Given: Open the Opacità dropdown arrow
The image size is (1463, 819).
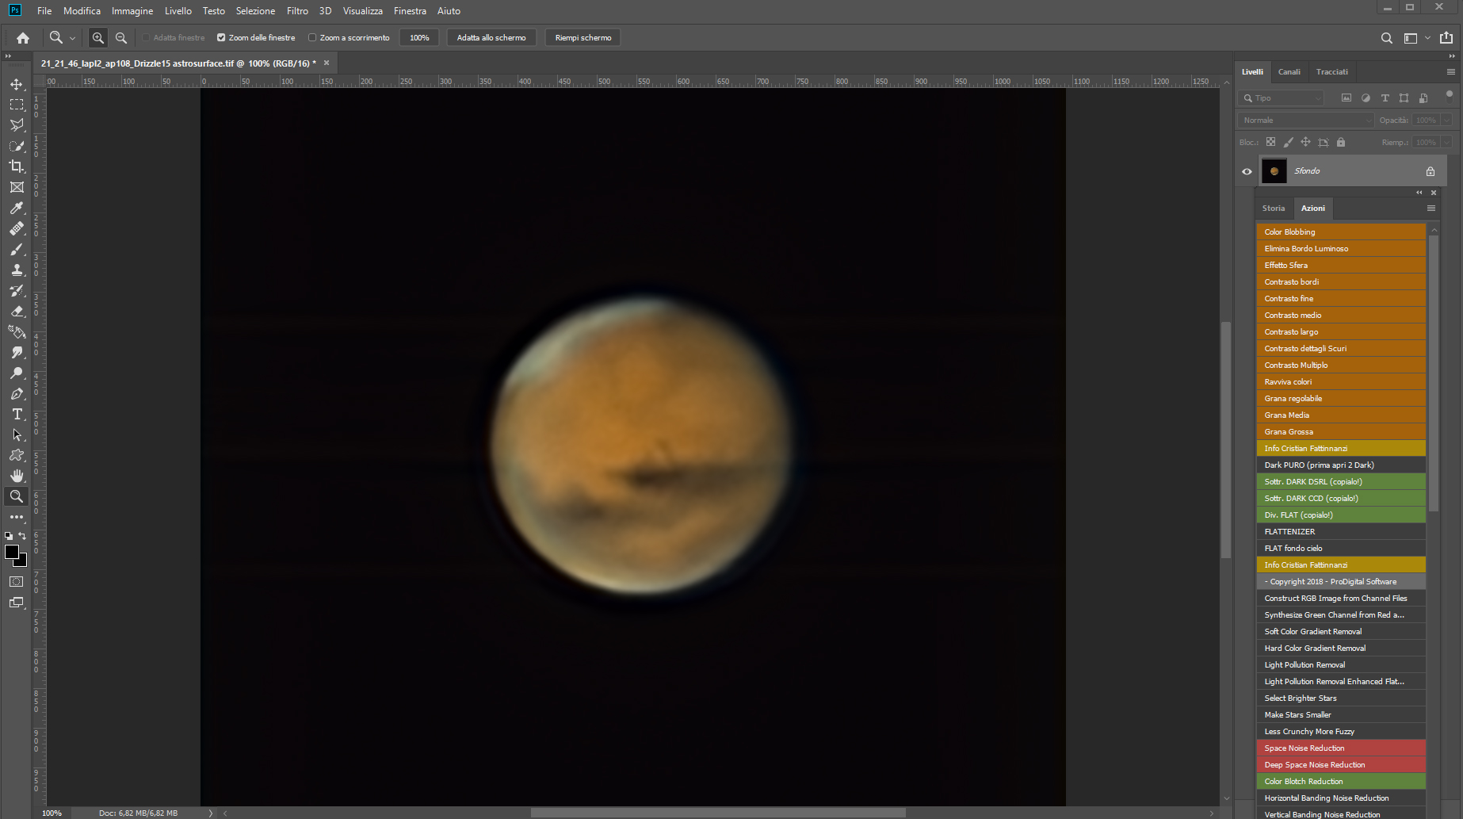Looking at the screenshot, I should pos(1446,121).
